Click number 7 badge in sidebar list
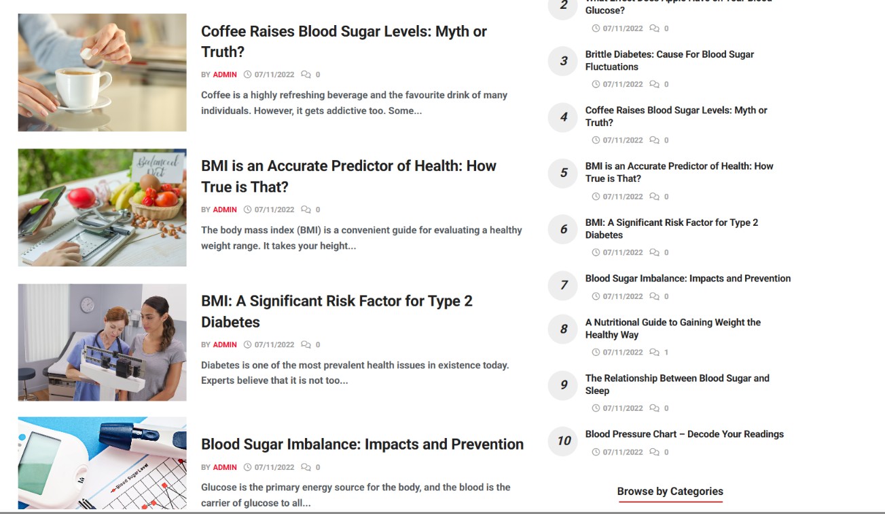 (563, 285)
